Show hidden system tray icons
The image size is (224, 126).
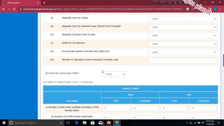click(x=187, y=123)
